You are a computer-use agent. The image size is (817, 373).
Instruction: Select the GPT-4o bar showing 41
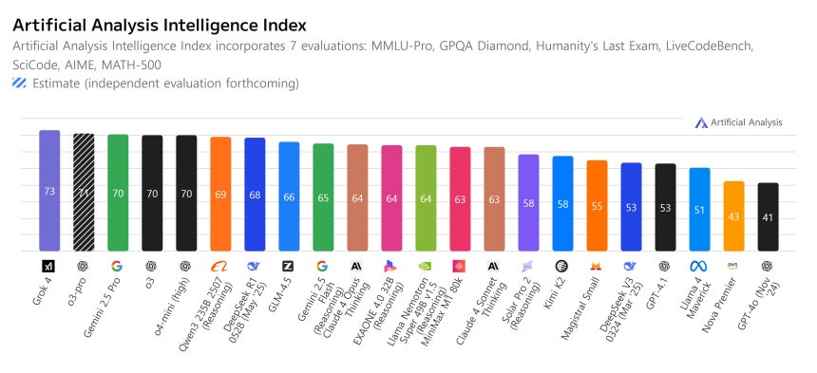tap(768, 217)
